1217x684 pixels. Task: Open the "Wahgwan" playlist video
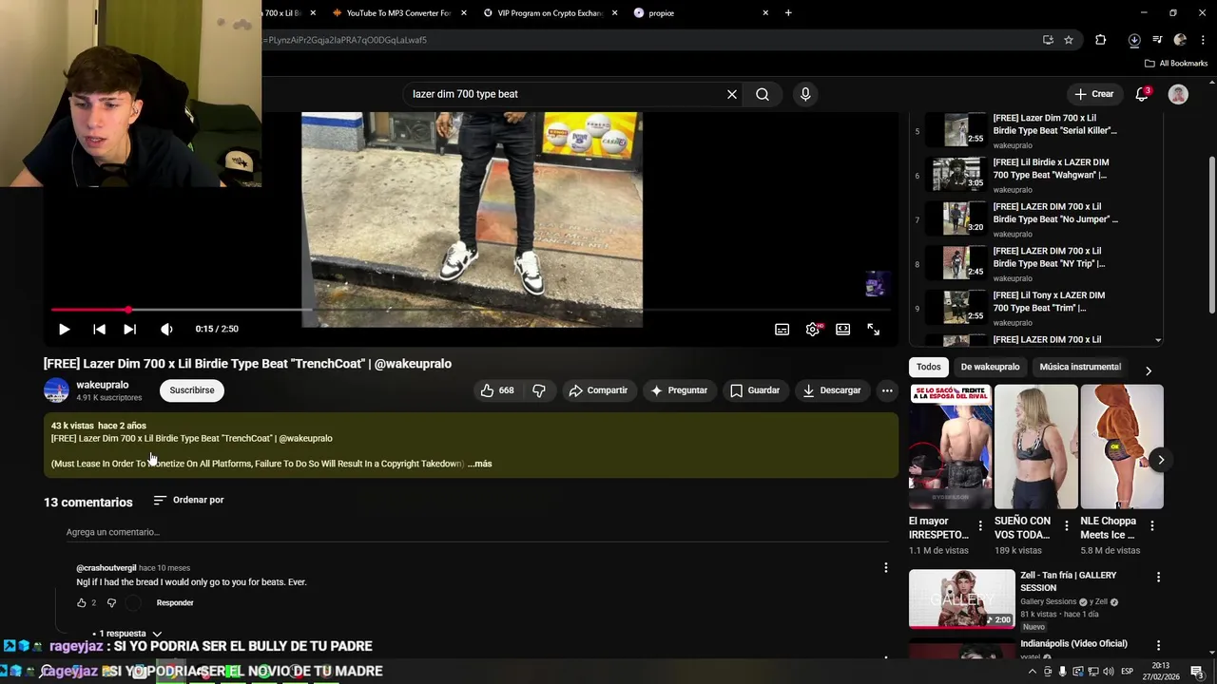1036,176
